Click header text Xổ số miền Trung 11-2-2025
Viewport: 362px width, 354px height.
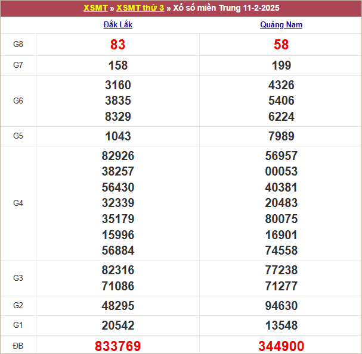(x=226, y=8)
